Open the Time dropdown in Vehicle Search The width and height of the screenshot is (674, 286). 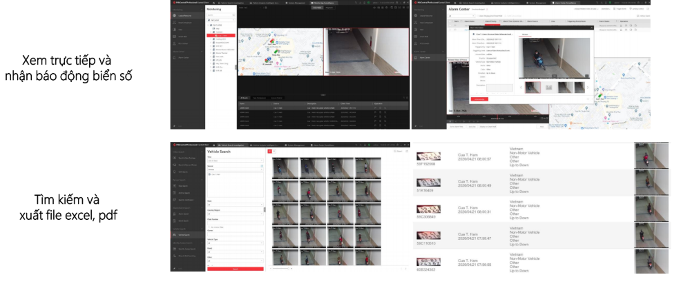[x=235, y=161]
